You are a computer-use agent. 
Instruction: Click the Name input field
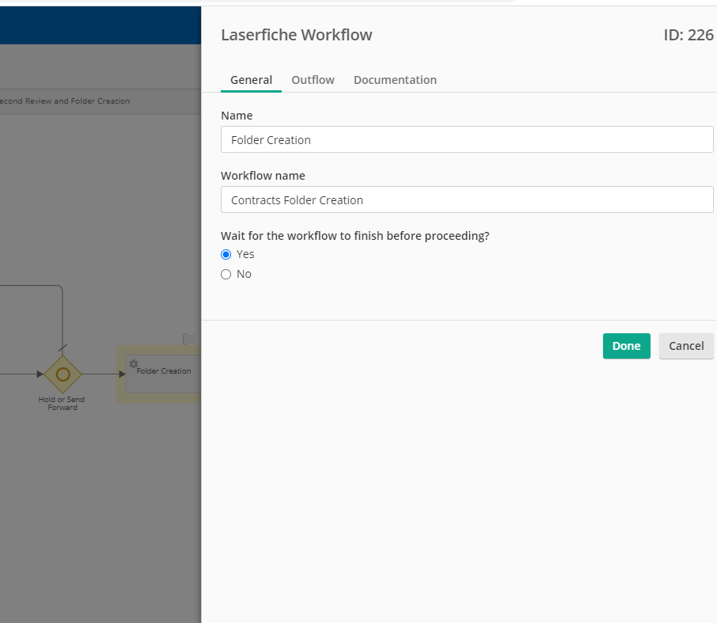(x=467, y=139)
